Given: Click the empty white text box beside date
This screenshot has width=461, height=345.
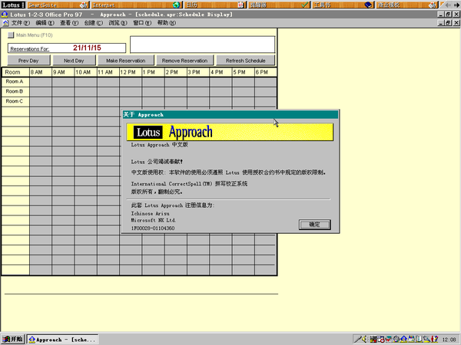Looking at the screenshot, I should point(203,44).
